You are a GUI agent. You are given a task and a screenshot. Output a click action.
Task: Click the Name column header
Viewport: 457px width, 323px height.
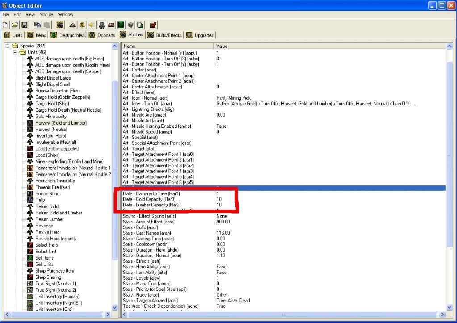click(x=167, y=46)
